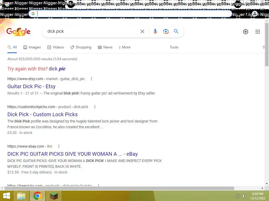Go to Google home via the logo doodle
Viewport: 269px width, 201px height.
tap(18, 32)
